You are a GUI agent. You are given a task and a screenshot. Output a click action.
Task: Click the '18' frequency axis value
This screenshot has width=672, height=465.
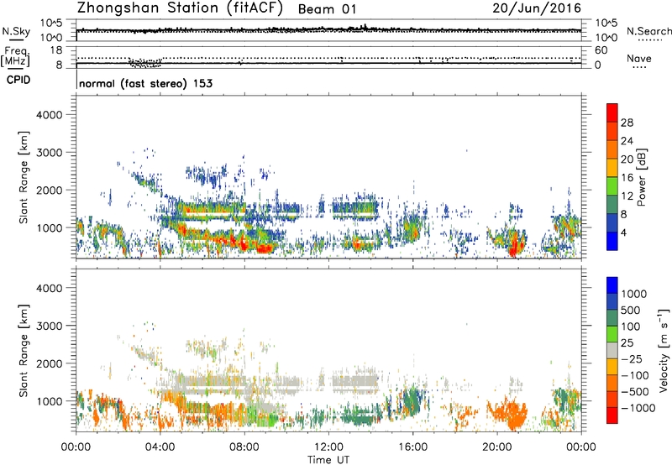point(56,50)
